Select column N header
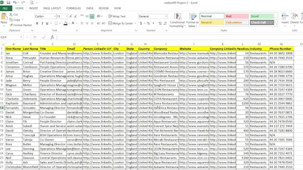This screenshot has height=170, width=303. [x=281, y=44]
